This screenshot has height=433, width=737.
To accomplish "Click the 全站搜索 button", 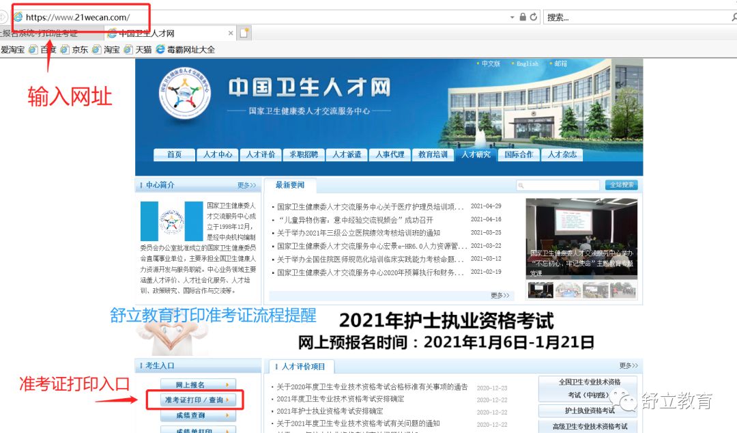I will pos(622,186).
